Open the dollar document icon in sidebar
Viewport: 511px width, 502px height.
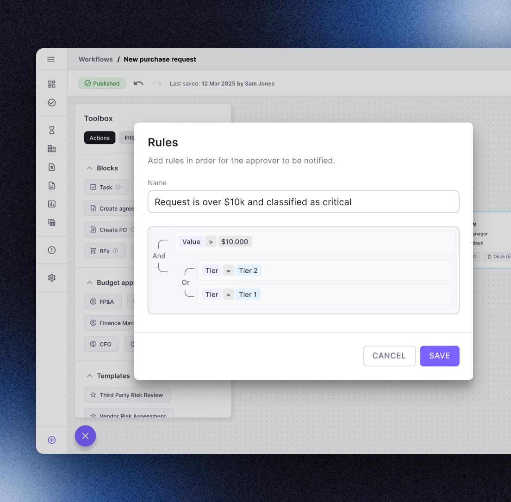pos(51,167)
